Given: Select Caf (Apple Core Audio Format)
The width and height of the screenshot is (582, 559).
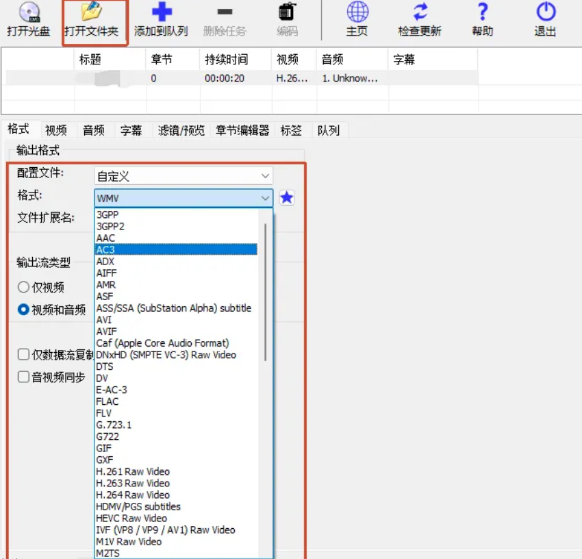Looking at the screenshot, I should pyautogui.click(x=176, y=343).
